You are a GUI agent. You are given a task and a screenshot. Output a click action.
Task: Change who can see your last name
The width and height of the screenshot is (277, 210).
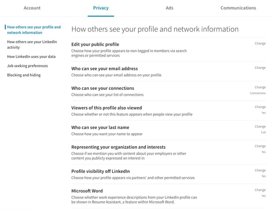(x=260, y=127)
